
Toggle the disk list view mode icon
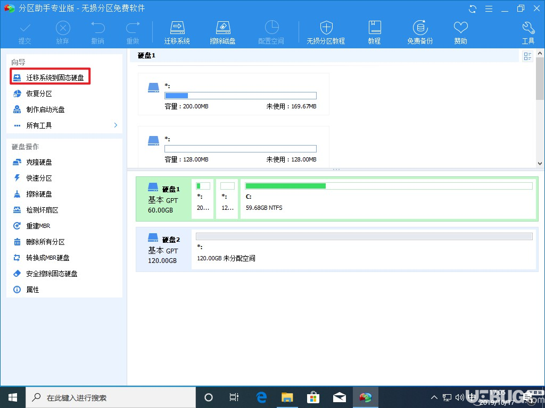pyautogui.click(x=527, y=56)
